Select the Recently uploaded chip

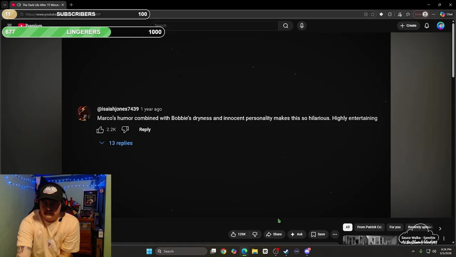click(x=420, y=227)
